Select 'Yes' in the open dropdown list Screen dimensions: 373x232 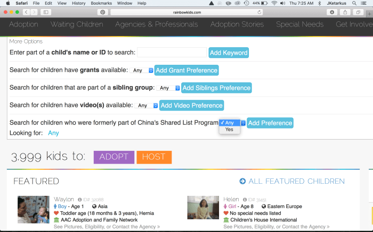229,130
